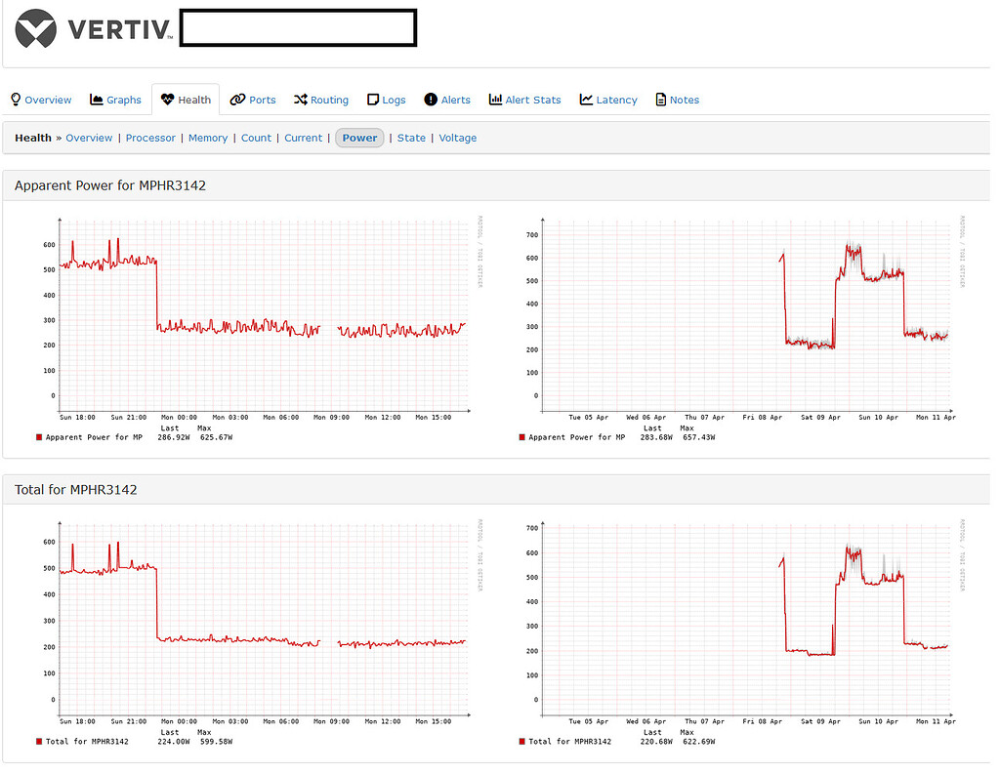Click the Routing crossed-arrows icon
Image resolution: width=1000 pixels, height=773 pixels.
coord(300,99)
